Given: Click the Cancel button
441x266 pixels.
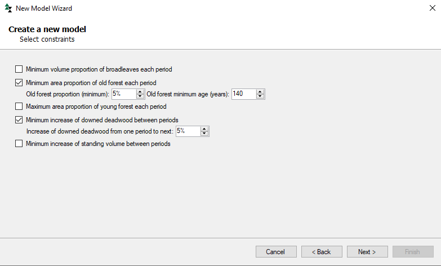Looking at the screenshot, I should point(276,252).
